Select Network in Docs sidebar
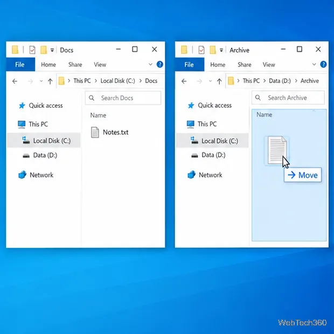The width and height of the screenshot is (334, 334). coord(36,175)
